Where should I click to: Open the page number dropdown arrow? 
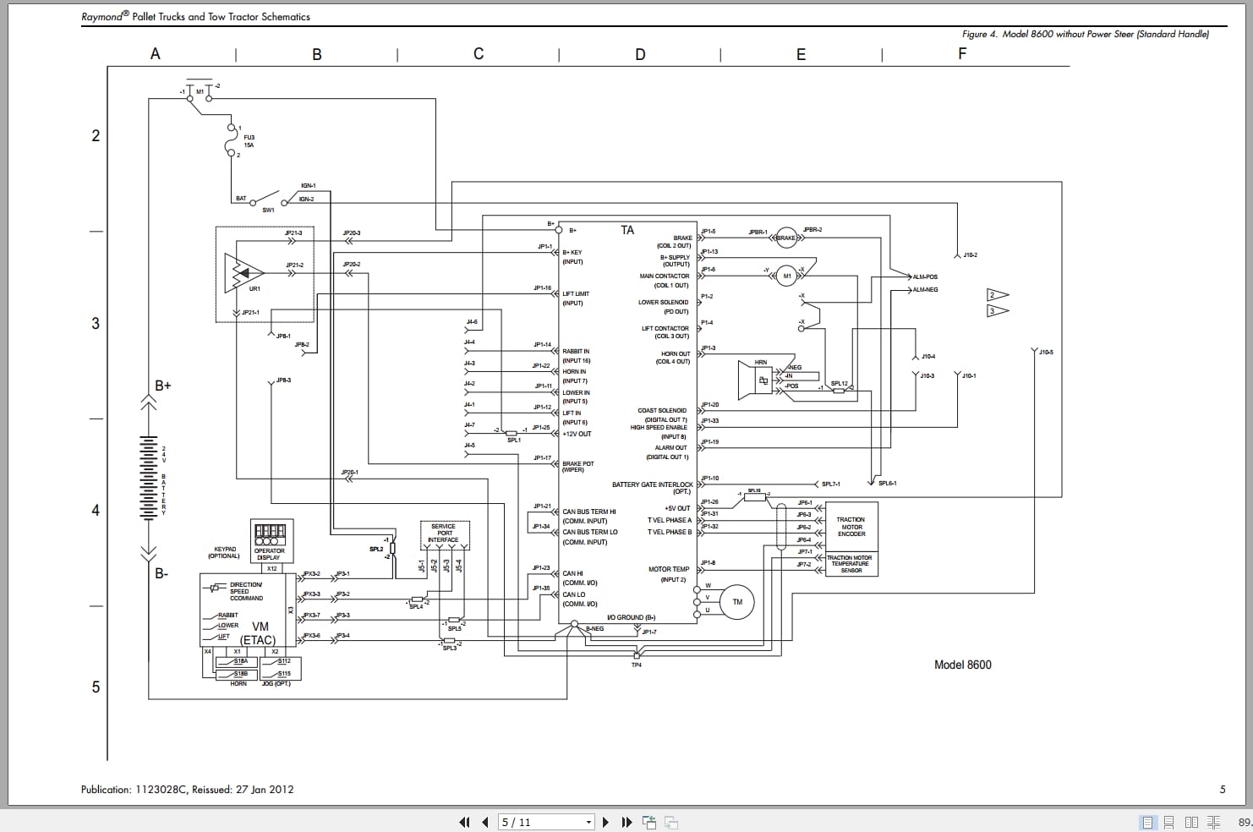(589, 822)
